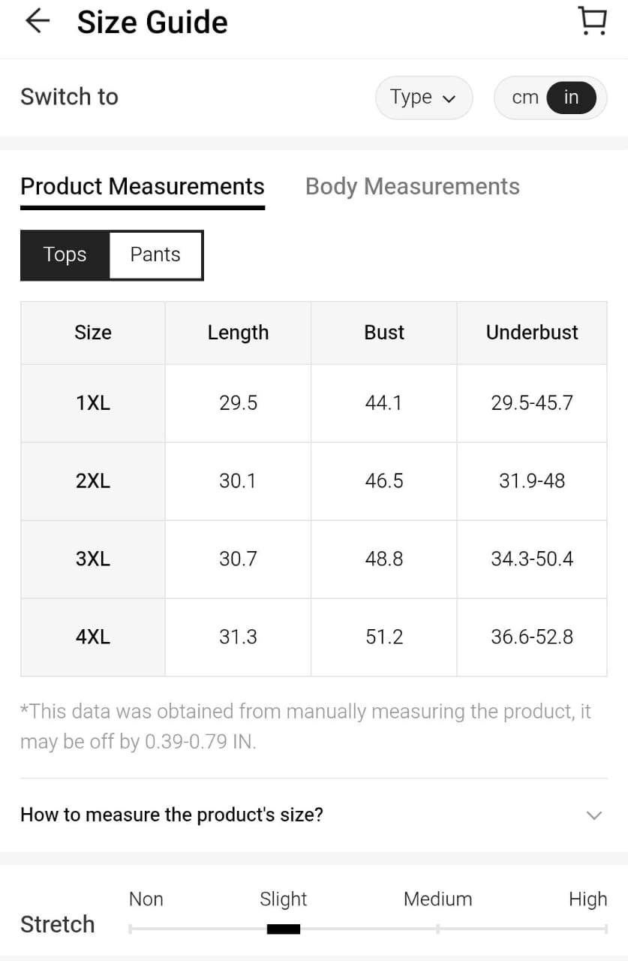Expand the measuring instructions chevron
628x961 pixels.
click(x=593, y=815)
